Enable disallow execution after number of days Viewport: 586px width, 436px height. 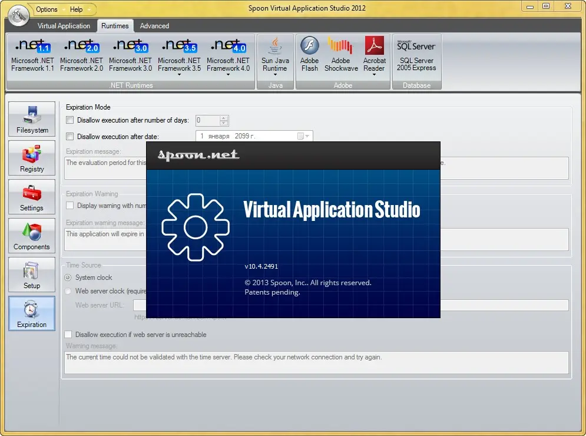[70, 120]
